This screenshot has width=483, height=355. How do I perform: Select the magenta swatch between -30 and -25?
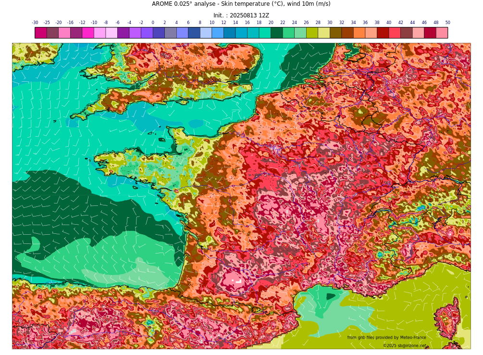(x=41, y=33)
